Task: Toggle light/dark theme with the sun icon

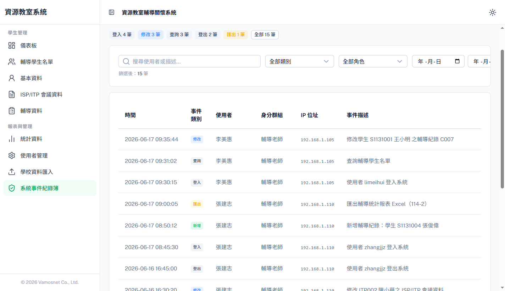Action: tap(493, 12)
